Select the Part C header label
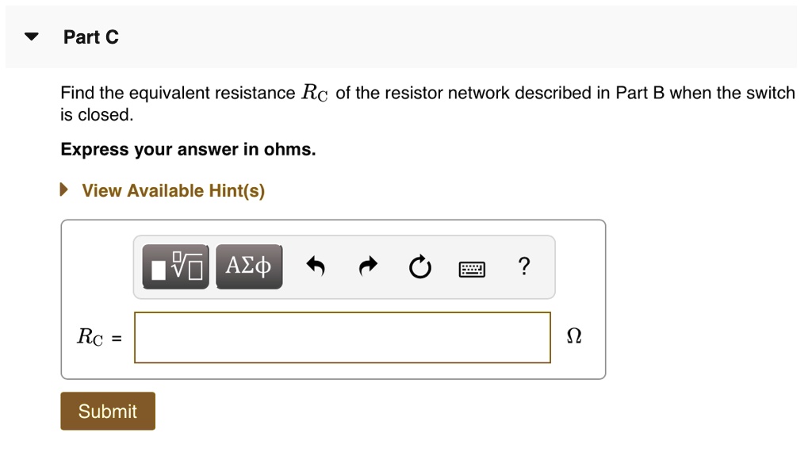The image size is (812, 471). [91, 36]
